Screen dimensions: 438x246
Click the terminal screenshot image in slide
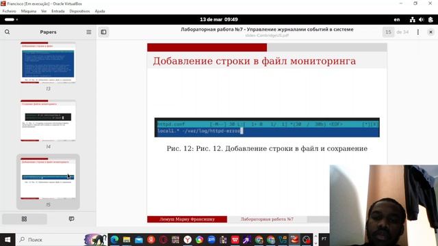click(267, 128)
